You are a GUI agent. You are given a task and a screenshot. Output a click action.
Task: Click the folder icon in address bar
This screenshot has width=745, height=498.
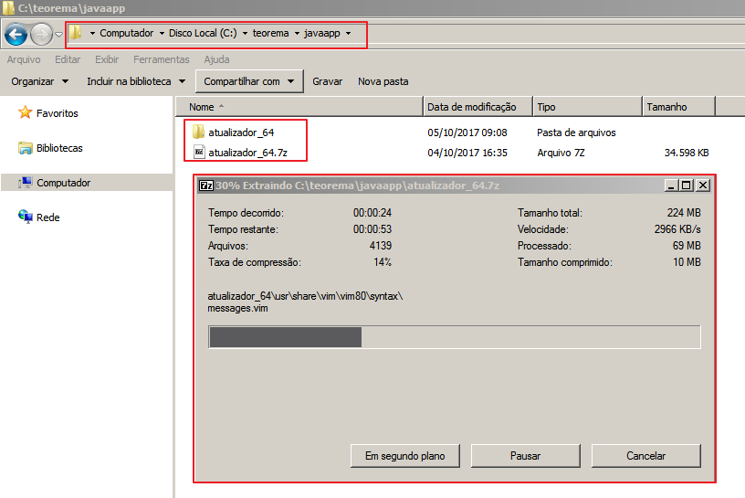tap(76, 33)
